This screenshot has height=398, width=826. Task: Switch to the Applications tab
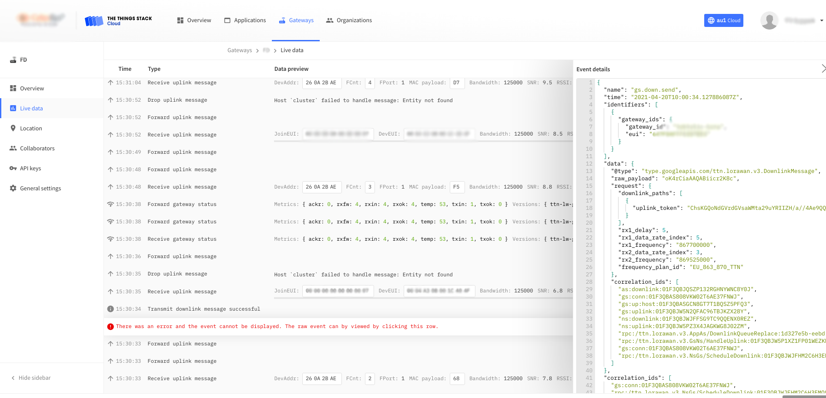coord(245,20)
